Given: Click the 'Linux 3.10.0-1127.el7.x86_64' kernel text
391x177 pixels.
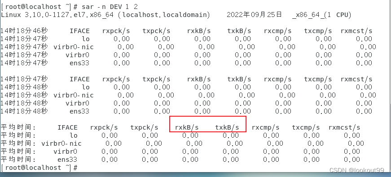Looking at the screenshot, I should pos(57,15).
